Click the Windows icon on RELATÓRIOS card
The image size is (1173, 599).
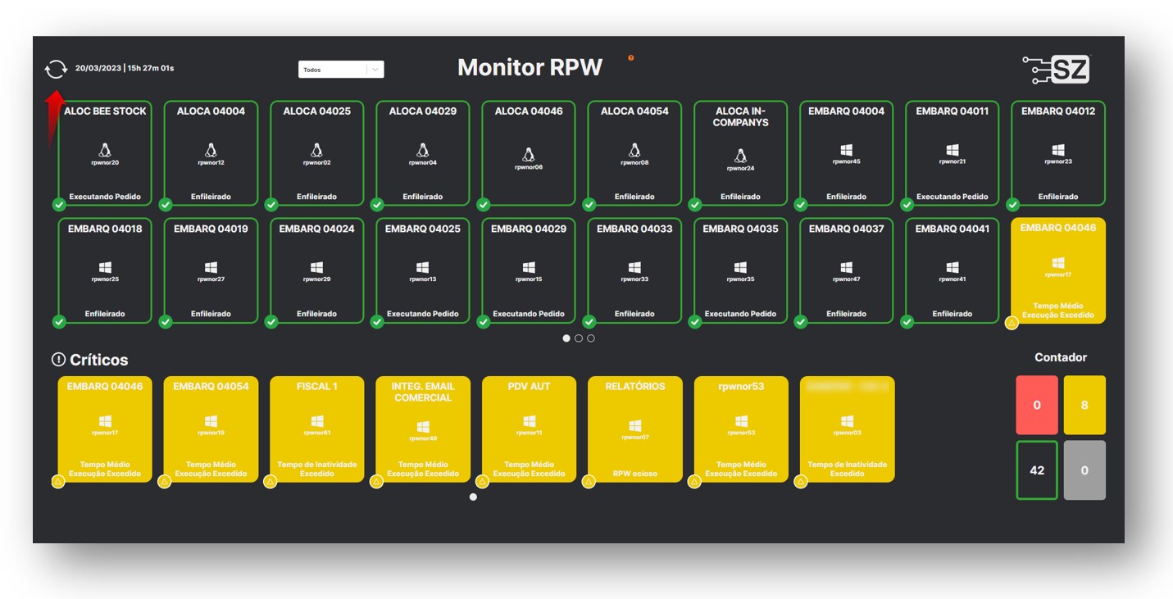click(x=634, y=425)
